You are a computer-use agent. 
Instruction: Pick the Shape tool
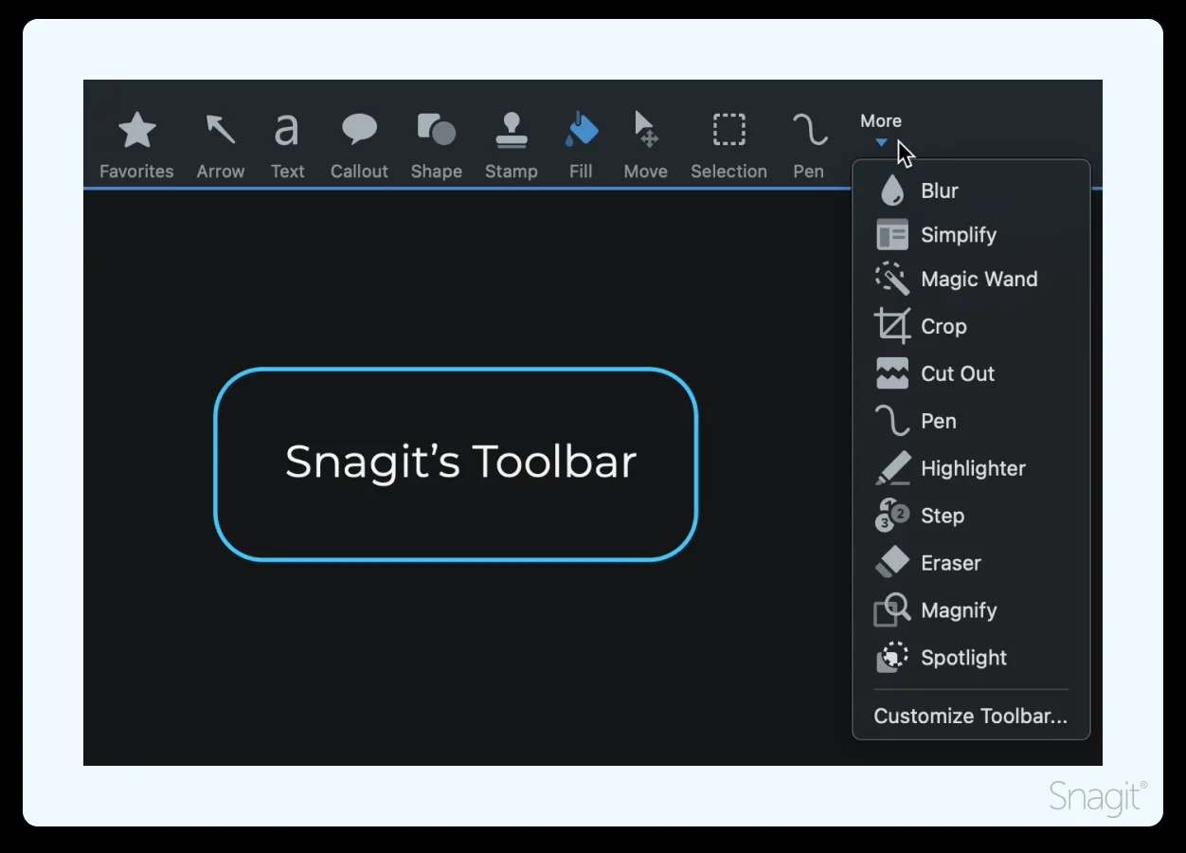click(436, 145)
